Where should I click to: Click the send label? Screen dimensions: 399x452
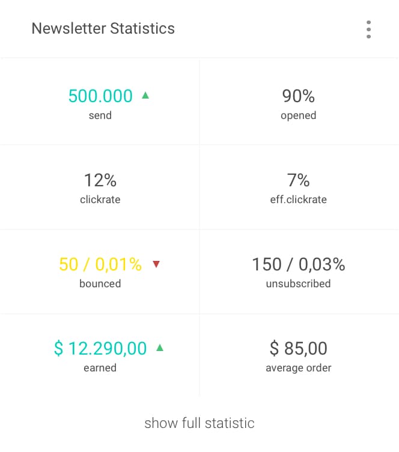tap(100, 115)
